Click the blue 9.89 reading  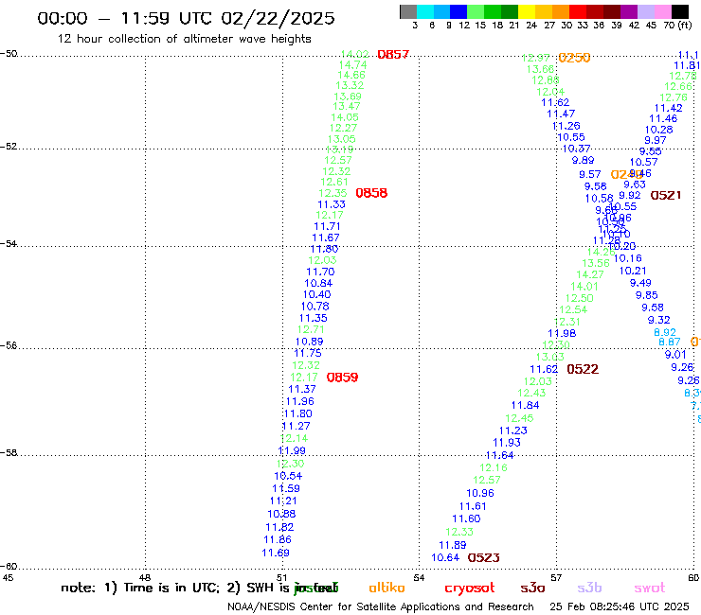583,160
